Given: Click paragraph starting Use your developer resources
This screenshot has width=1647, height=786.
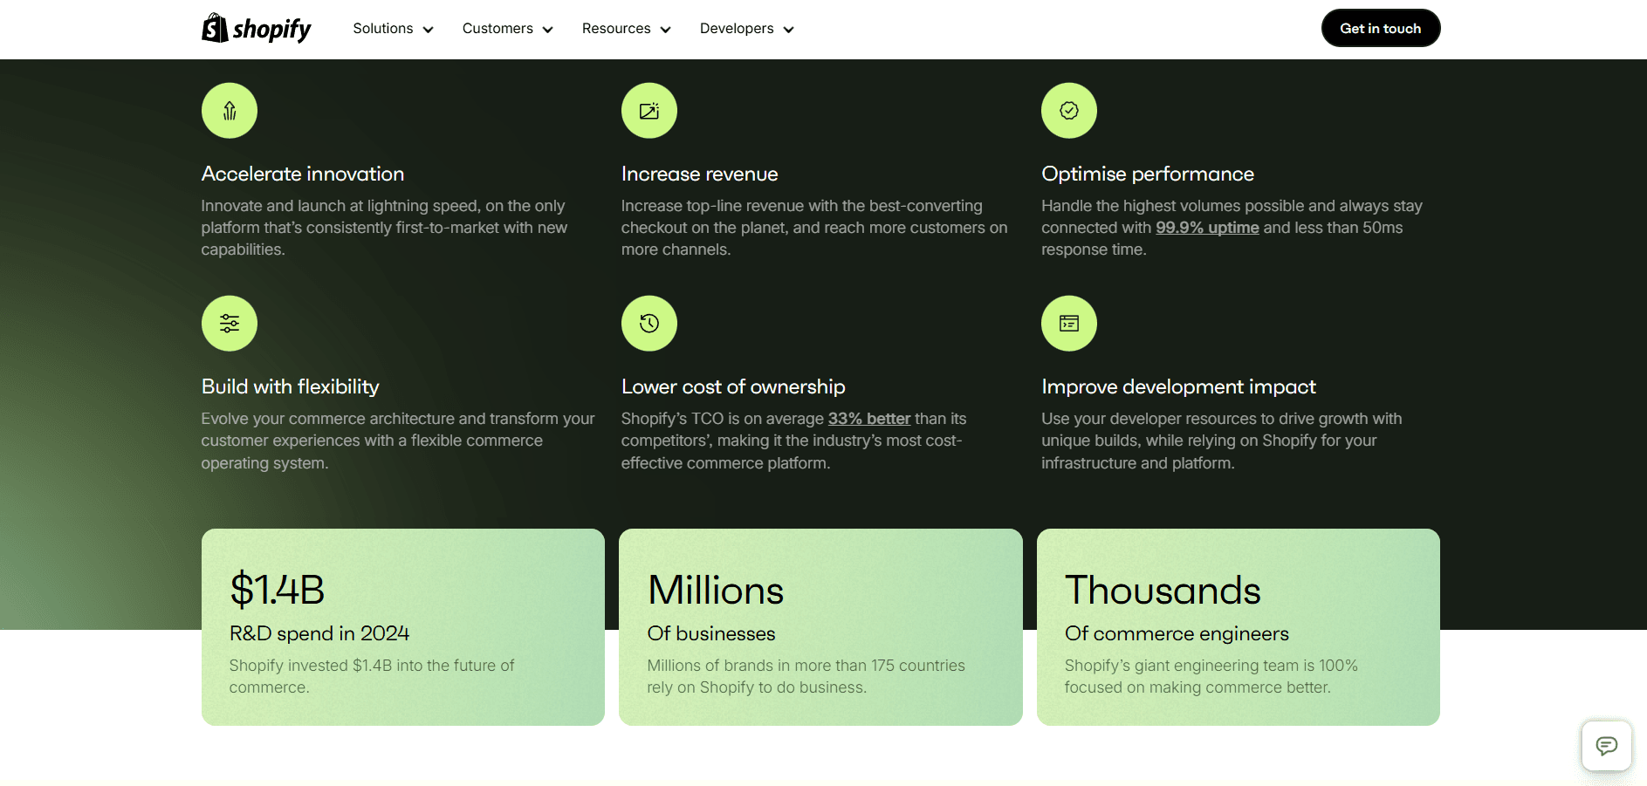Looking at the screenshot, I should coord(1222,441).
